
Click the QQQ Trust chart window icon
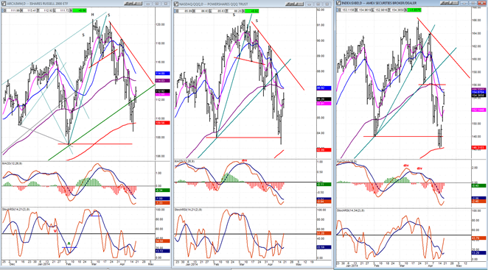pyautogui.click(x=176, y=4)
